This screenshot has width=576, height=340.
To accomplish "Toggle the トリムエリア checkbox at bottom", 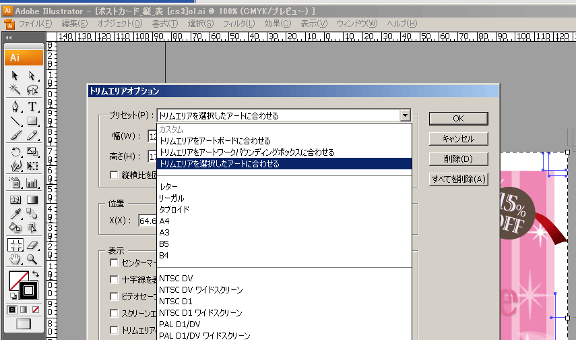I will 115,330.
